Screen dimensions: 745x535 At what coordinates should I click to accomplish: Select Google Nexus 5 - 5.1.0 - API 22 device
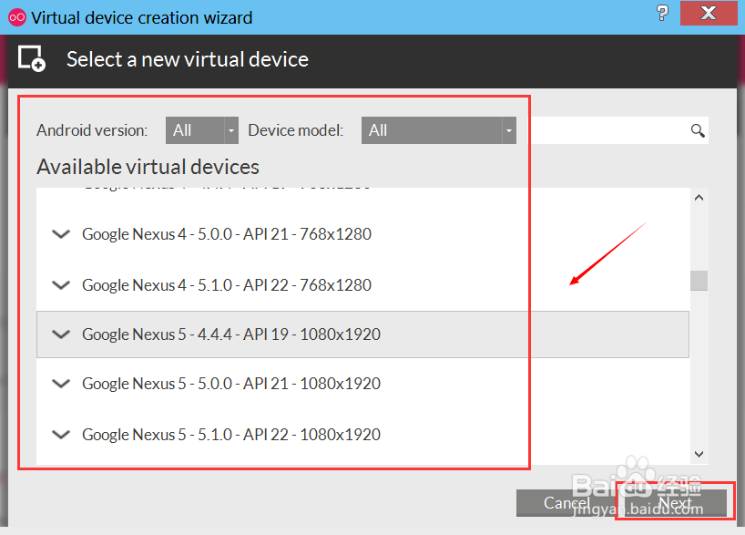point(362,434)
